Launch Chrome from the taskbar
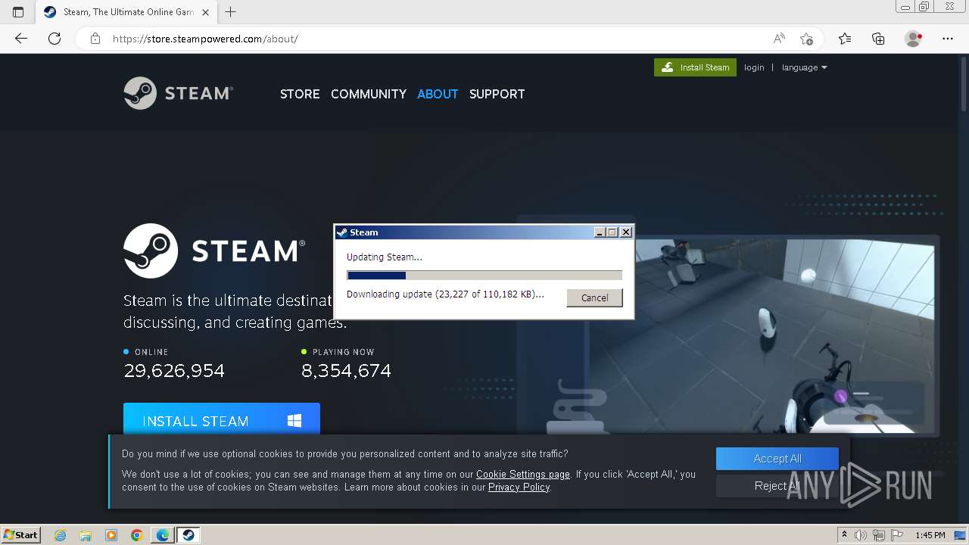Screen dimensions: 969x545 137,535
